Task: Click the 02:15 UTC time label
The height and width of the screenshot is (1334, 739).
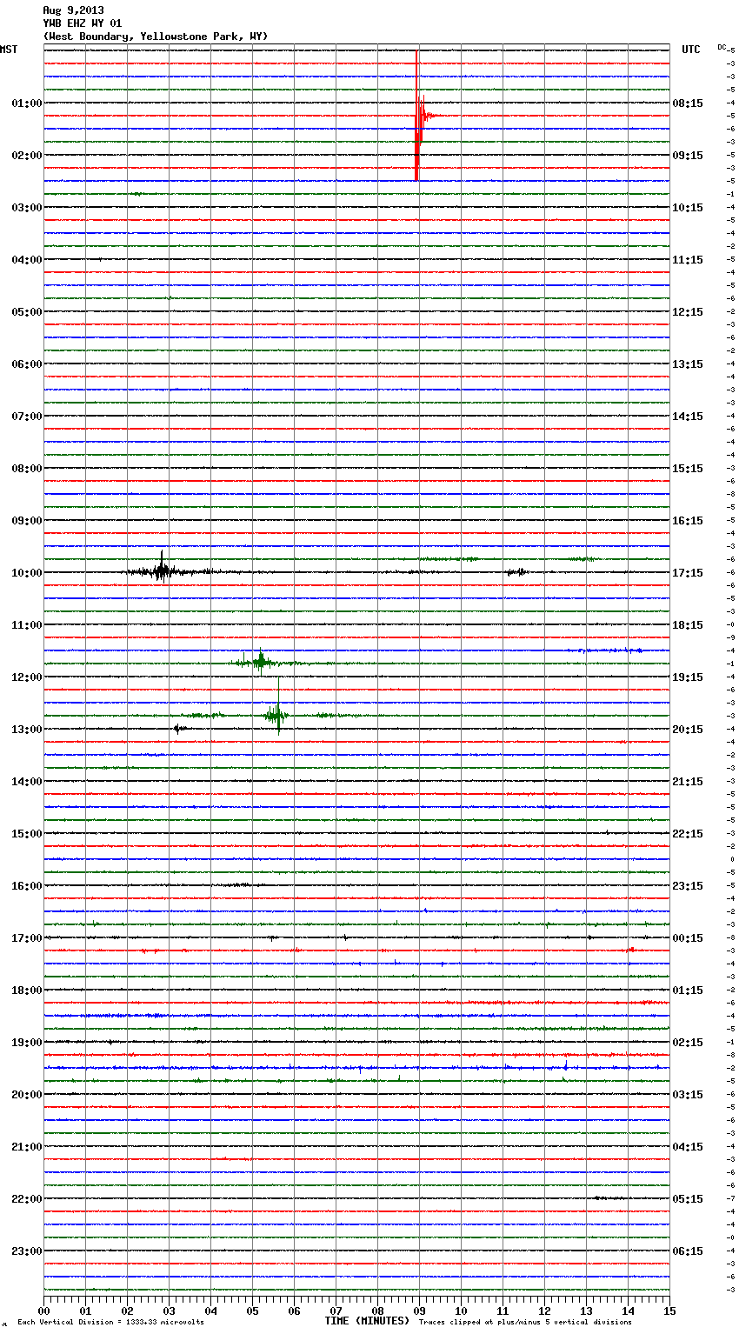Action: coord(688,1043)
